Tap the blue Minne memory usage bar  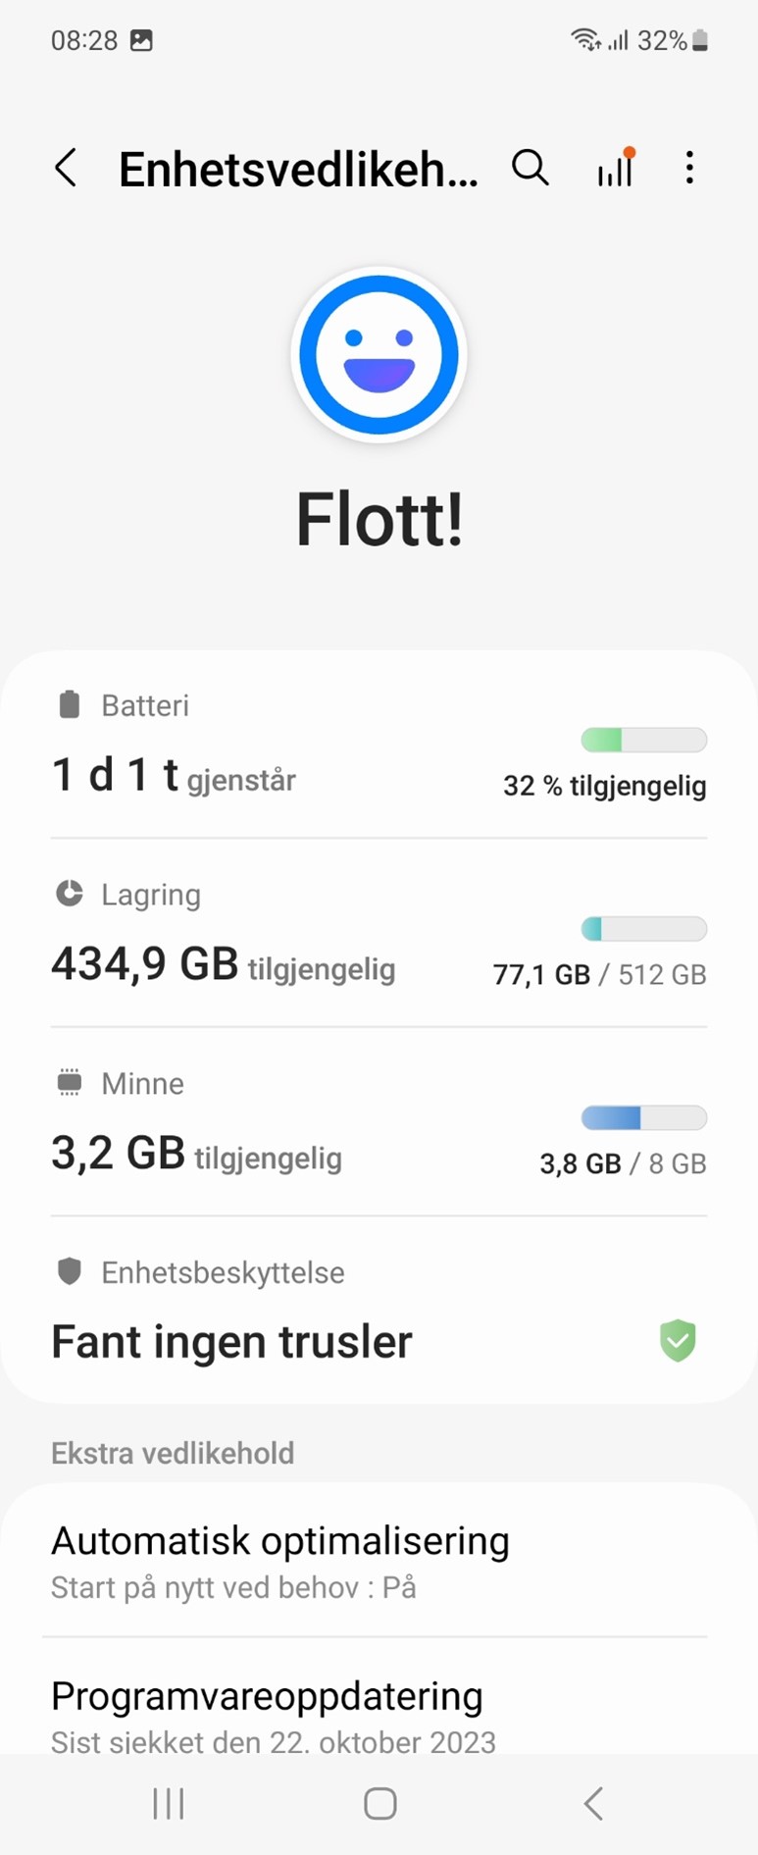coord(643,1117)
